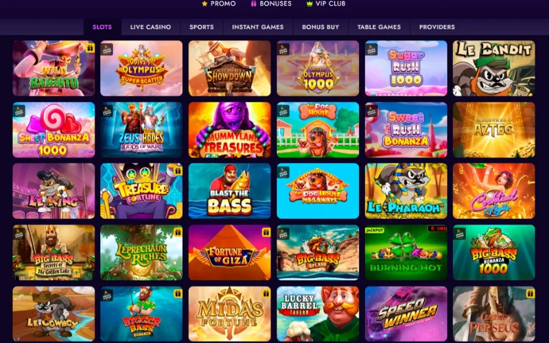Click the gift icon on Treasures Fortune tile
Screen dimensions: 549x343
(x=178, y=170)
